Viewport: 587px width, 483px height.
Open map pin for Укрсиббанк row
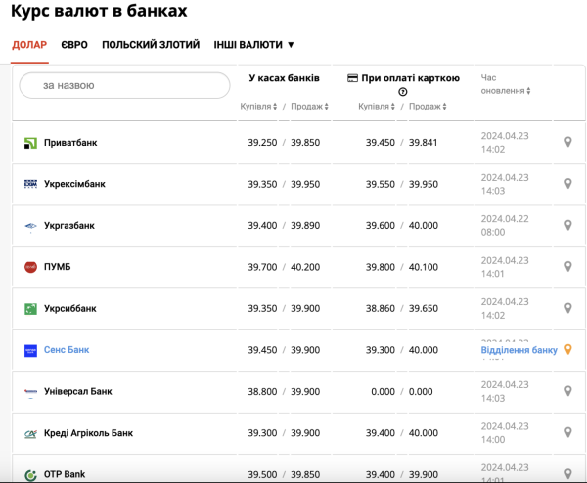coord(567,308)
